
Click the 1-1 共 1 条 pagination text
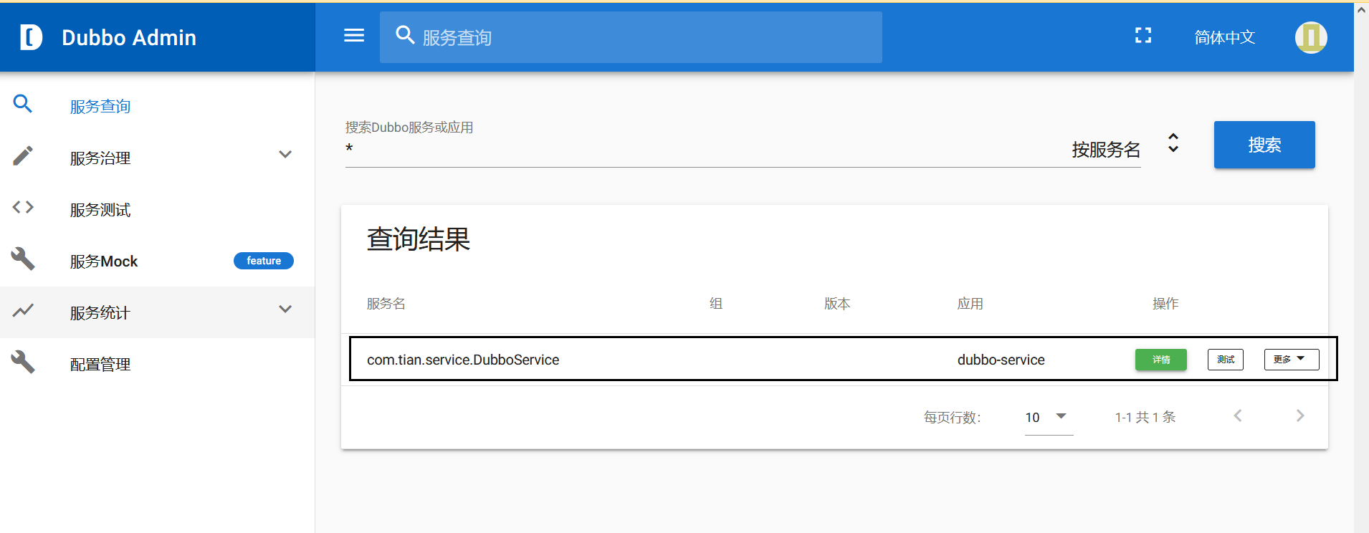[x=1145, y=417]
